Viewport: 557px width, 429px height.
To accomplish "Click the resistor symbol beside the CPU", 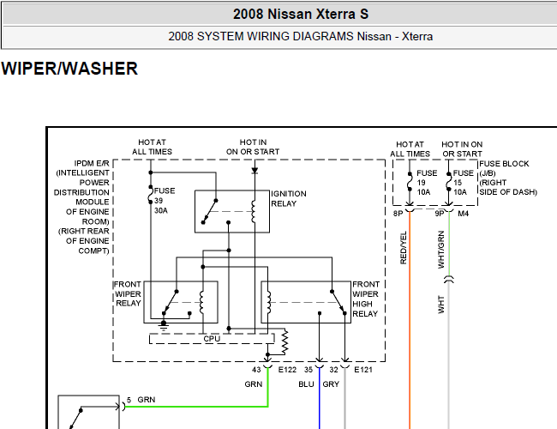I will coord(284,342).
